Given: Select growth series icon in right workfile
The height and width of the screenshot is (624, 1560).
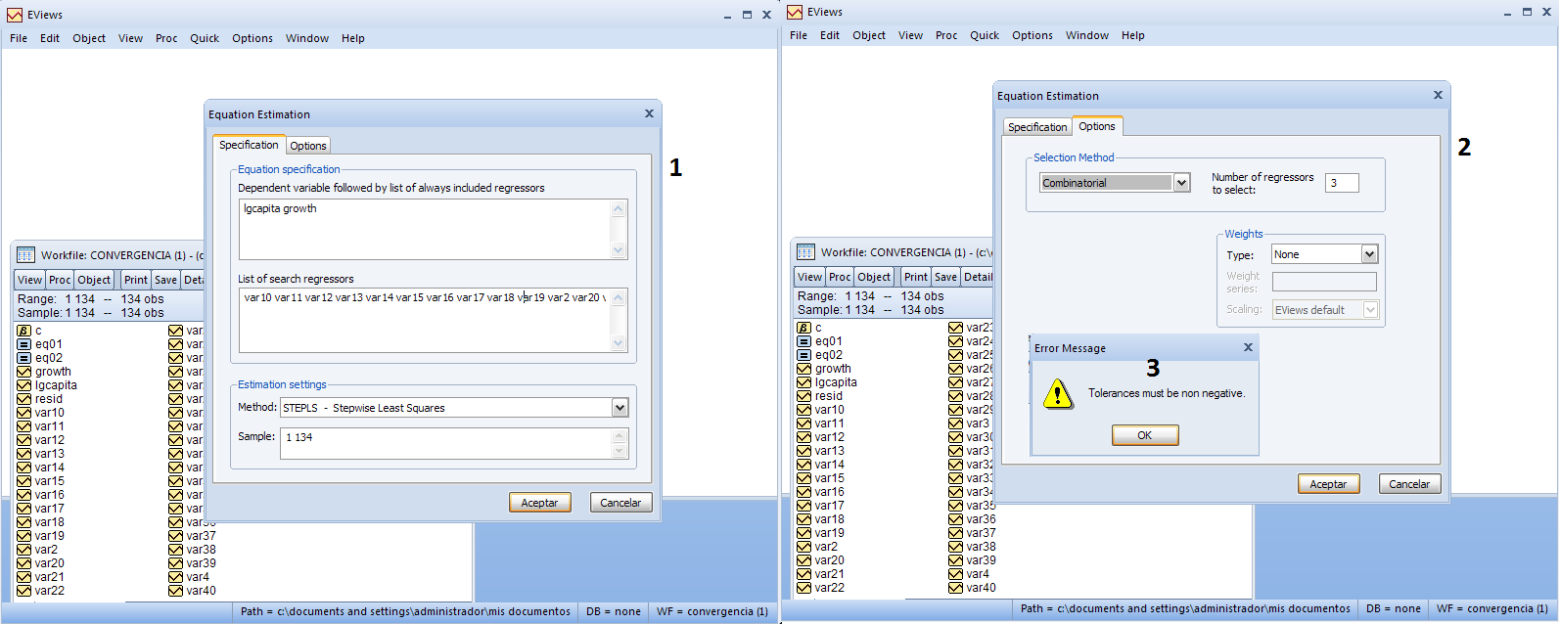Looking at the screenshot, I should (803, 369).
